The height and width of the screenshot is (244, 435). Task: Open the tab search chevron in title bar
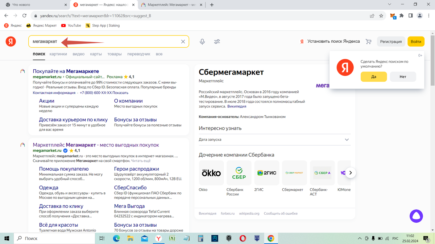pyautogui.click(x=390, y=5)
